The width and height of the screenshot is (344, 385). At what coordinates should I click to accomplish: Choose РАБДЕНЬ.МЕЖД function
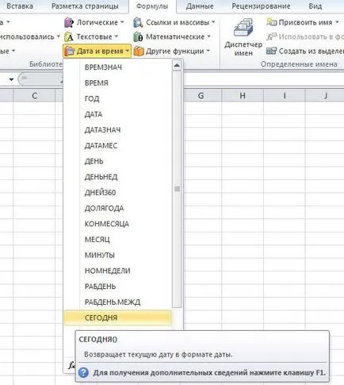tap(118, 302)
